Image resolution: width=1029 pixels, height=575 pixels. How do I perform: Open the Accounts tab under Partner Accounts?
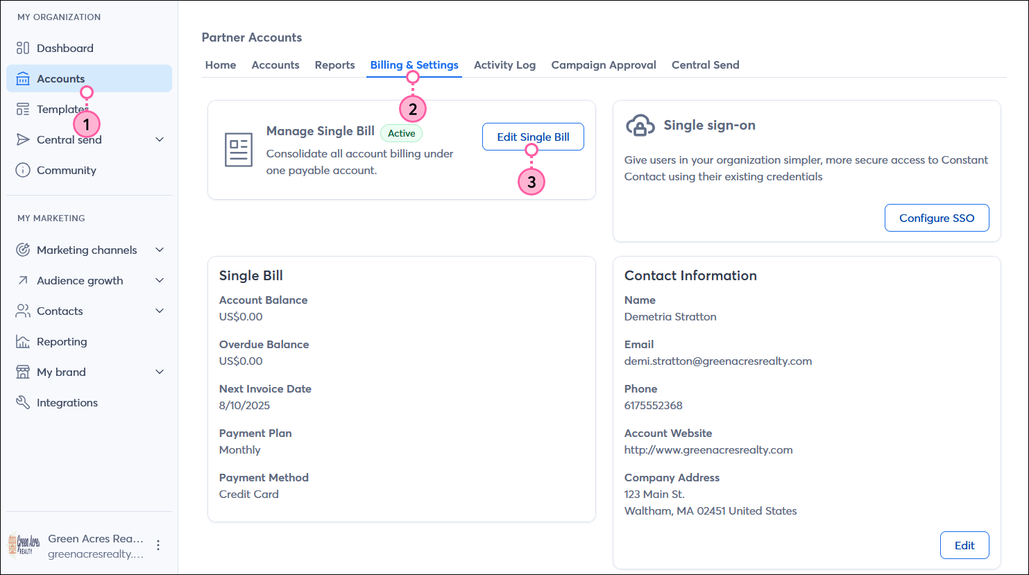tap(275, 65)
